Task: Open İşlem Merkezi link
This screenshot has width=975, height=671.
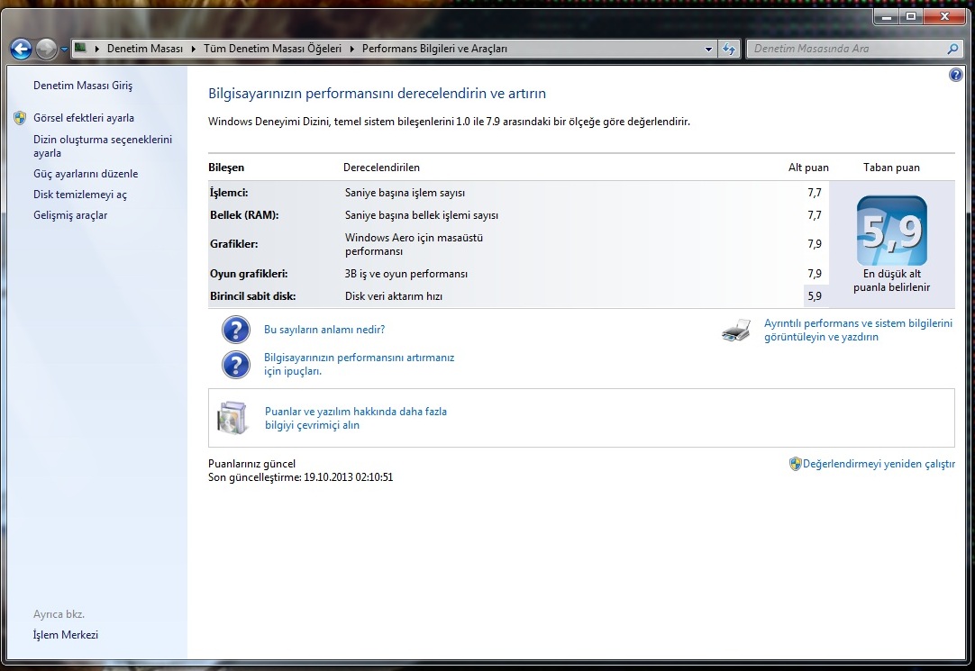Action: tap(65, 634)
